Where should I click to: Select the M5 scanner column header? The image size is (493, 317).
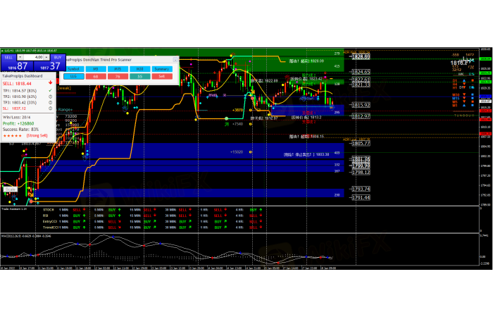pyautogui.click(x=95, y=68)
